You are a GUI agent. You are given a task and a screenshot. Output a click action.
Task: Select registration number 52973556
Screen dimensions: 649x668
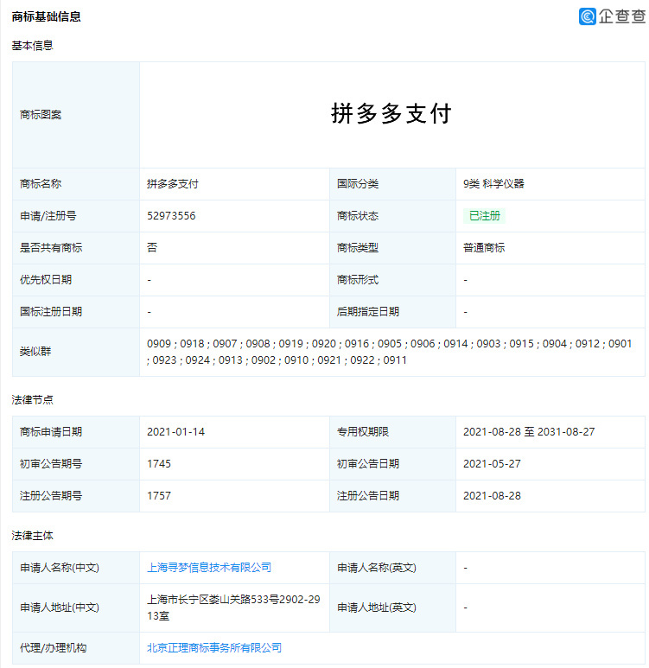coord(171,216)
